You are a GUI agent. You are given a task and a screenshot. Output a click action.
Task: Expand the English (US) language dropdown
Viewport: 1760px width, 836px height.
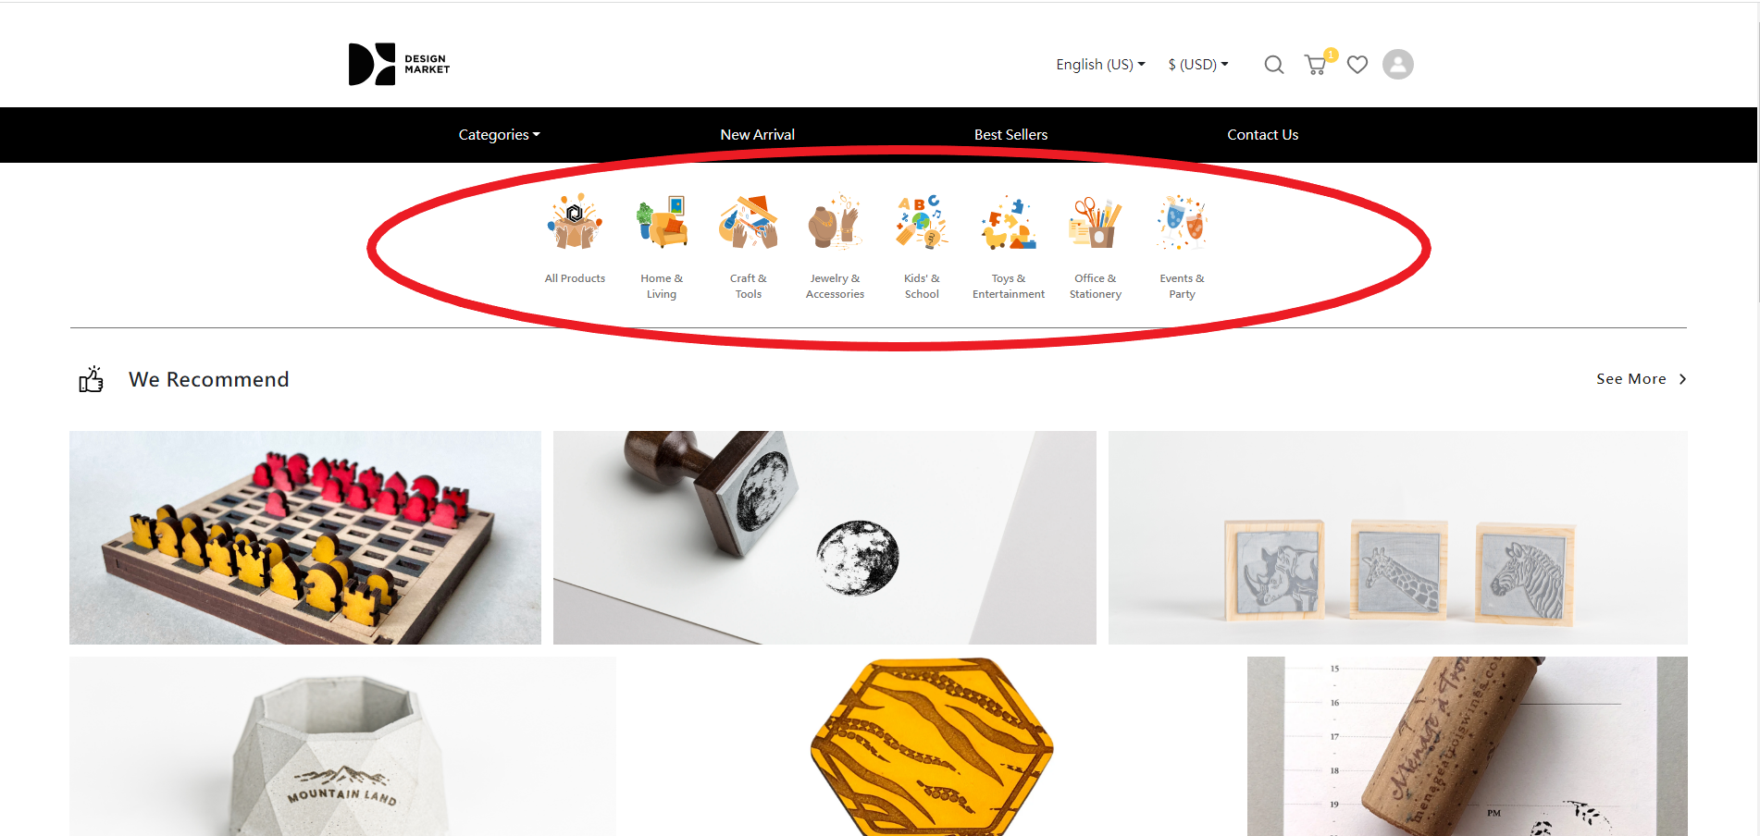[1100, 65]
